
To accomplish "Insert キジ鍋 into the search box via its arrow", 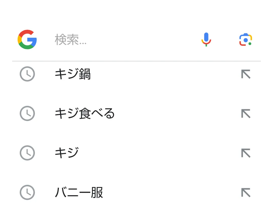I will tap(246, 74).
